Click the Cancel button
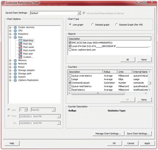158x150 pixels. coord(131,143)
